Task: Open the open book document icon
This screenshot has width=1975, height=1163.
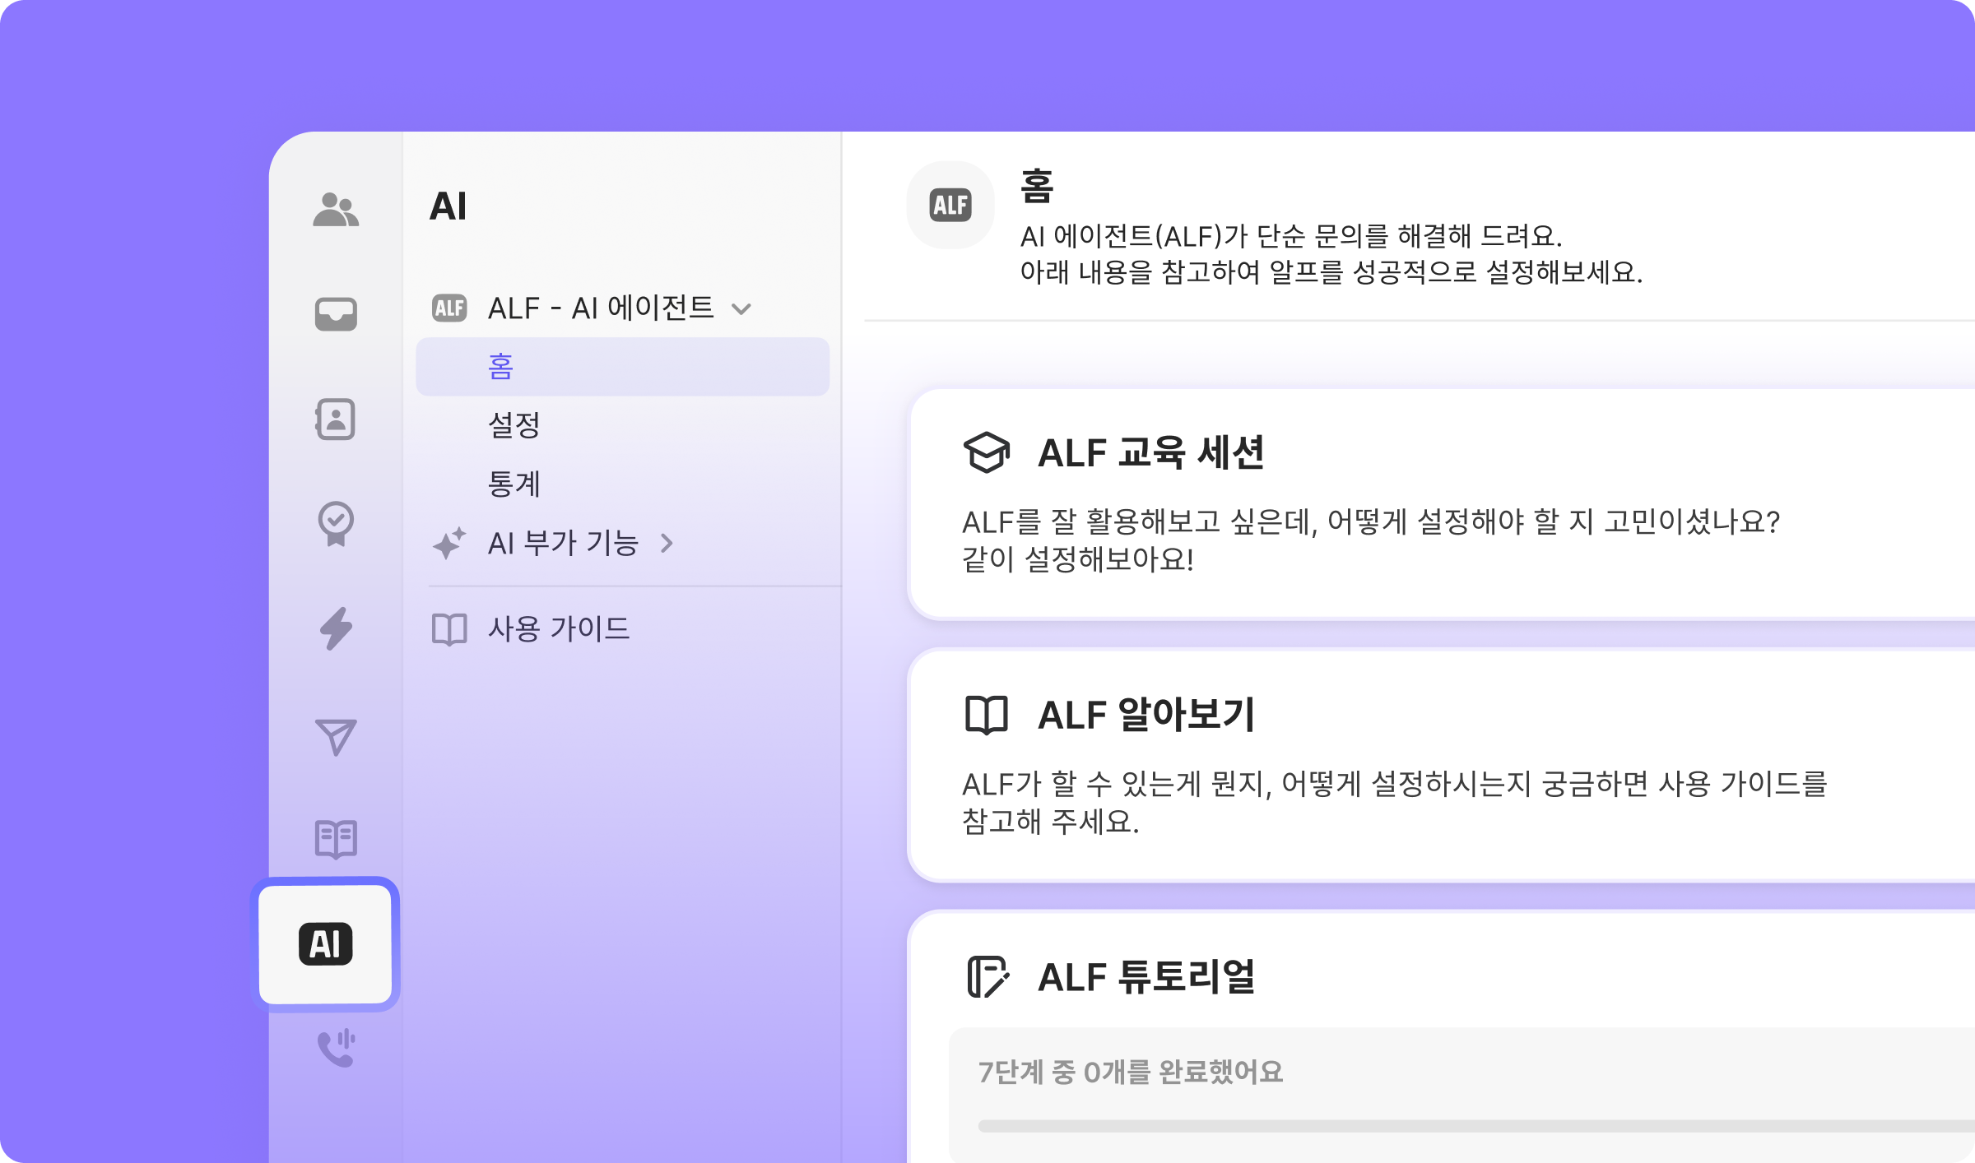Action: pyautogui.click(x=336, y=839)
